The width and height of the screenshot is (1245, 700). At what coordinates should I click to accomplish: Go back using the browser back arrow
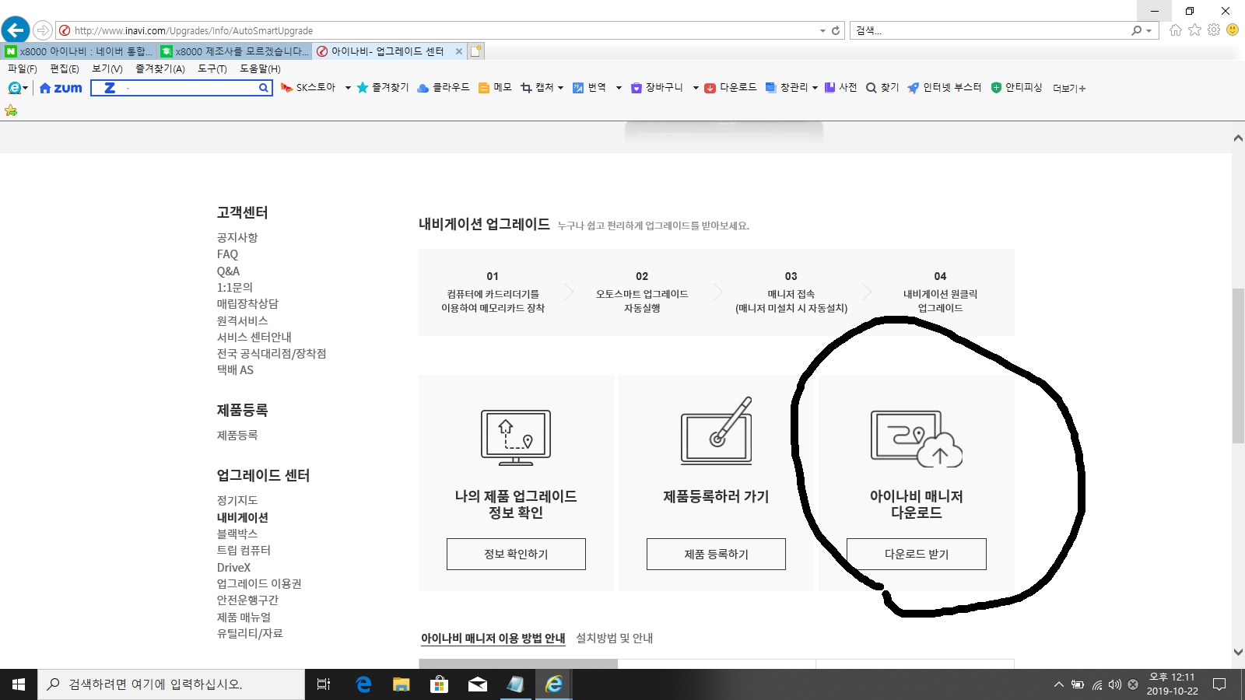16,30
